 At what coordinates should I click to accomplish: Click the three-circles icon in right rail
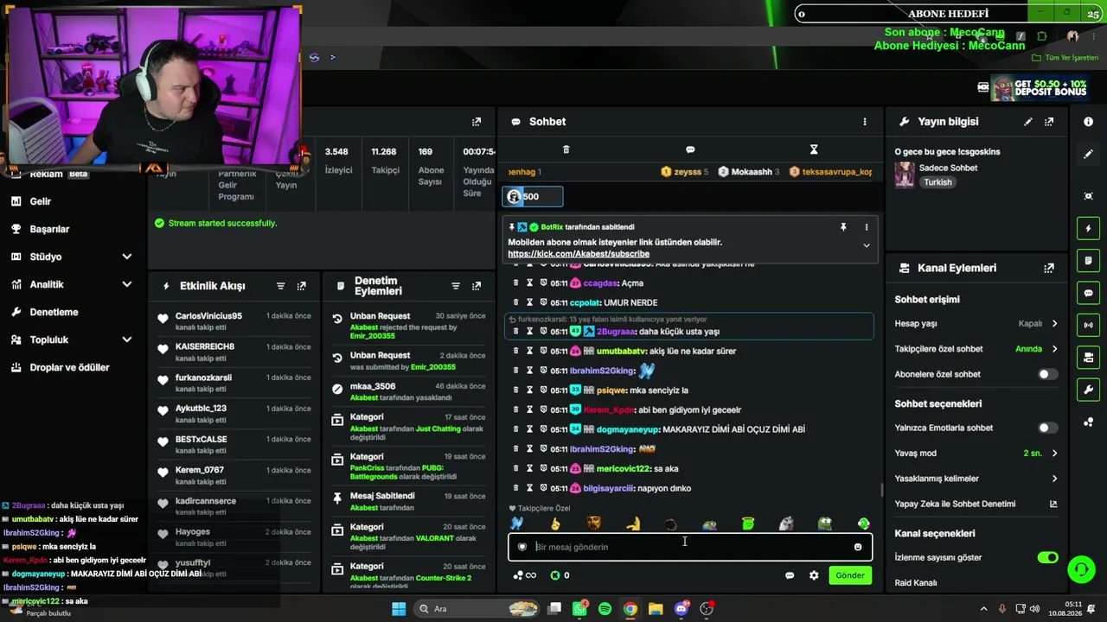[1088, 422]
